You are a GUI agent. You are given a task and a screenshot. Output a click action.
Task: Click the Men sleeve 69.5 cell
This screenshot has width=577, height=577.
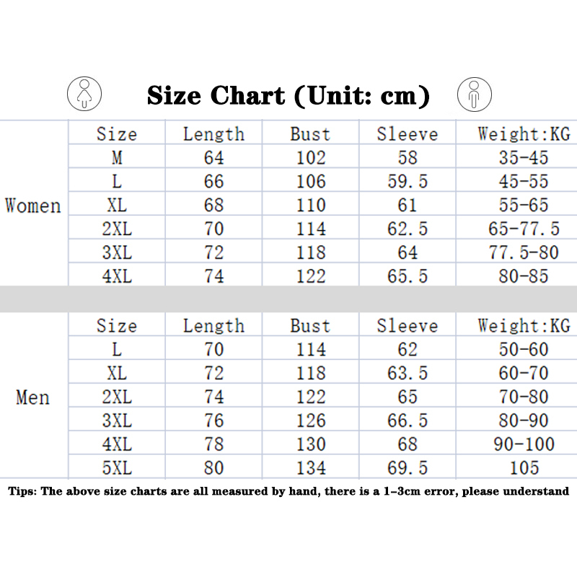pyautogui.click(x=407, y=468)
